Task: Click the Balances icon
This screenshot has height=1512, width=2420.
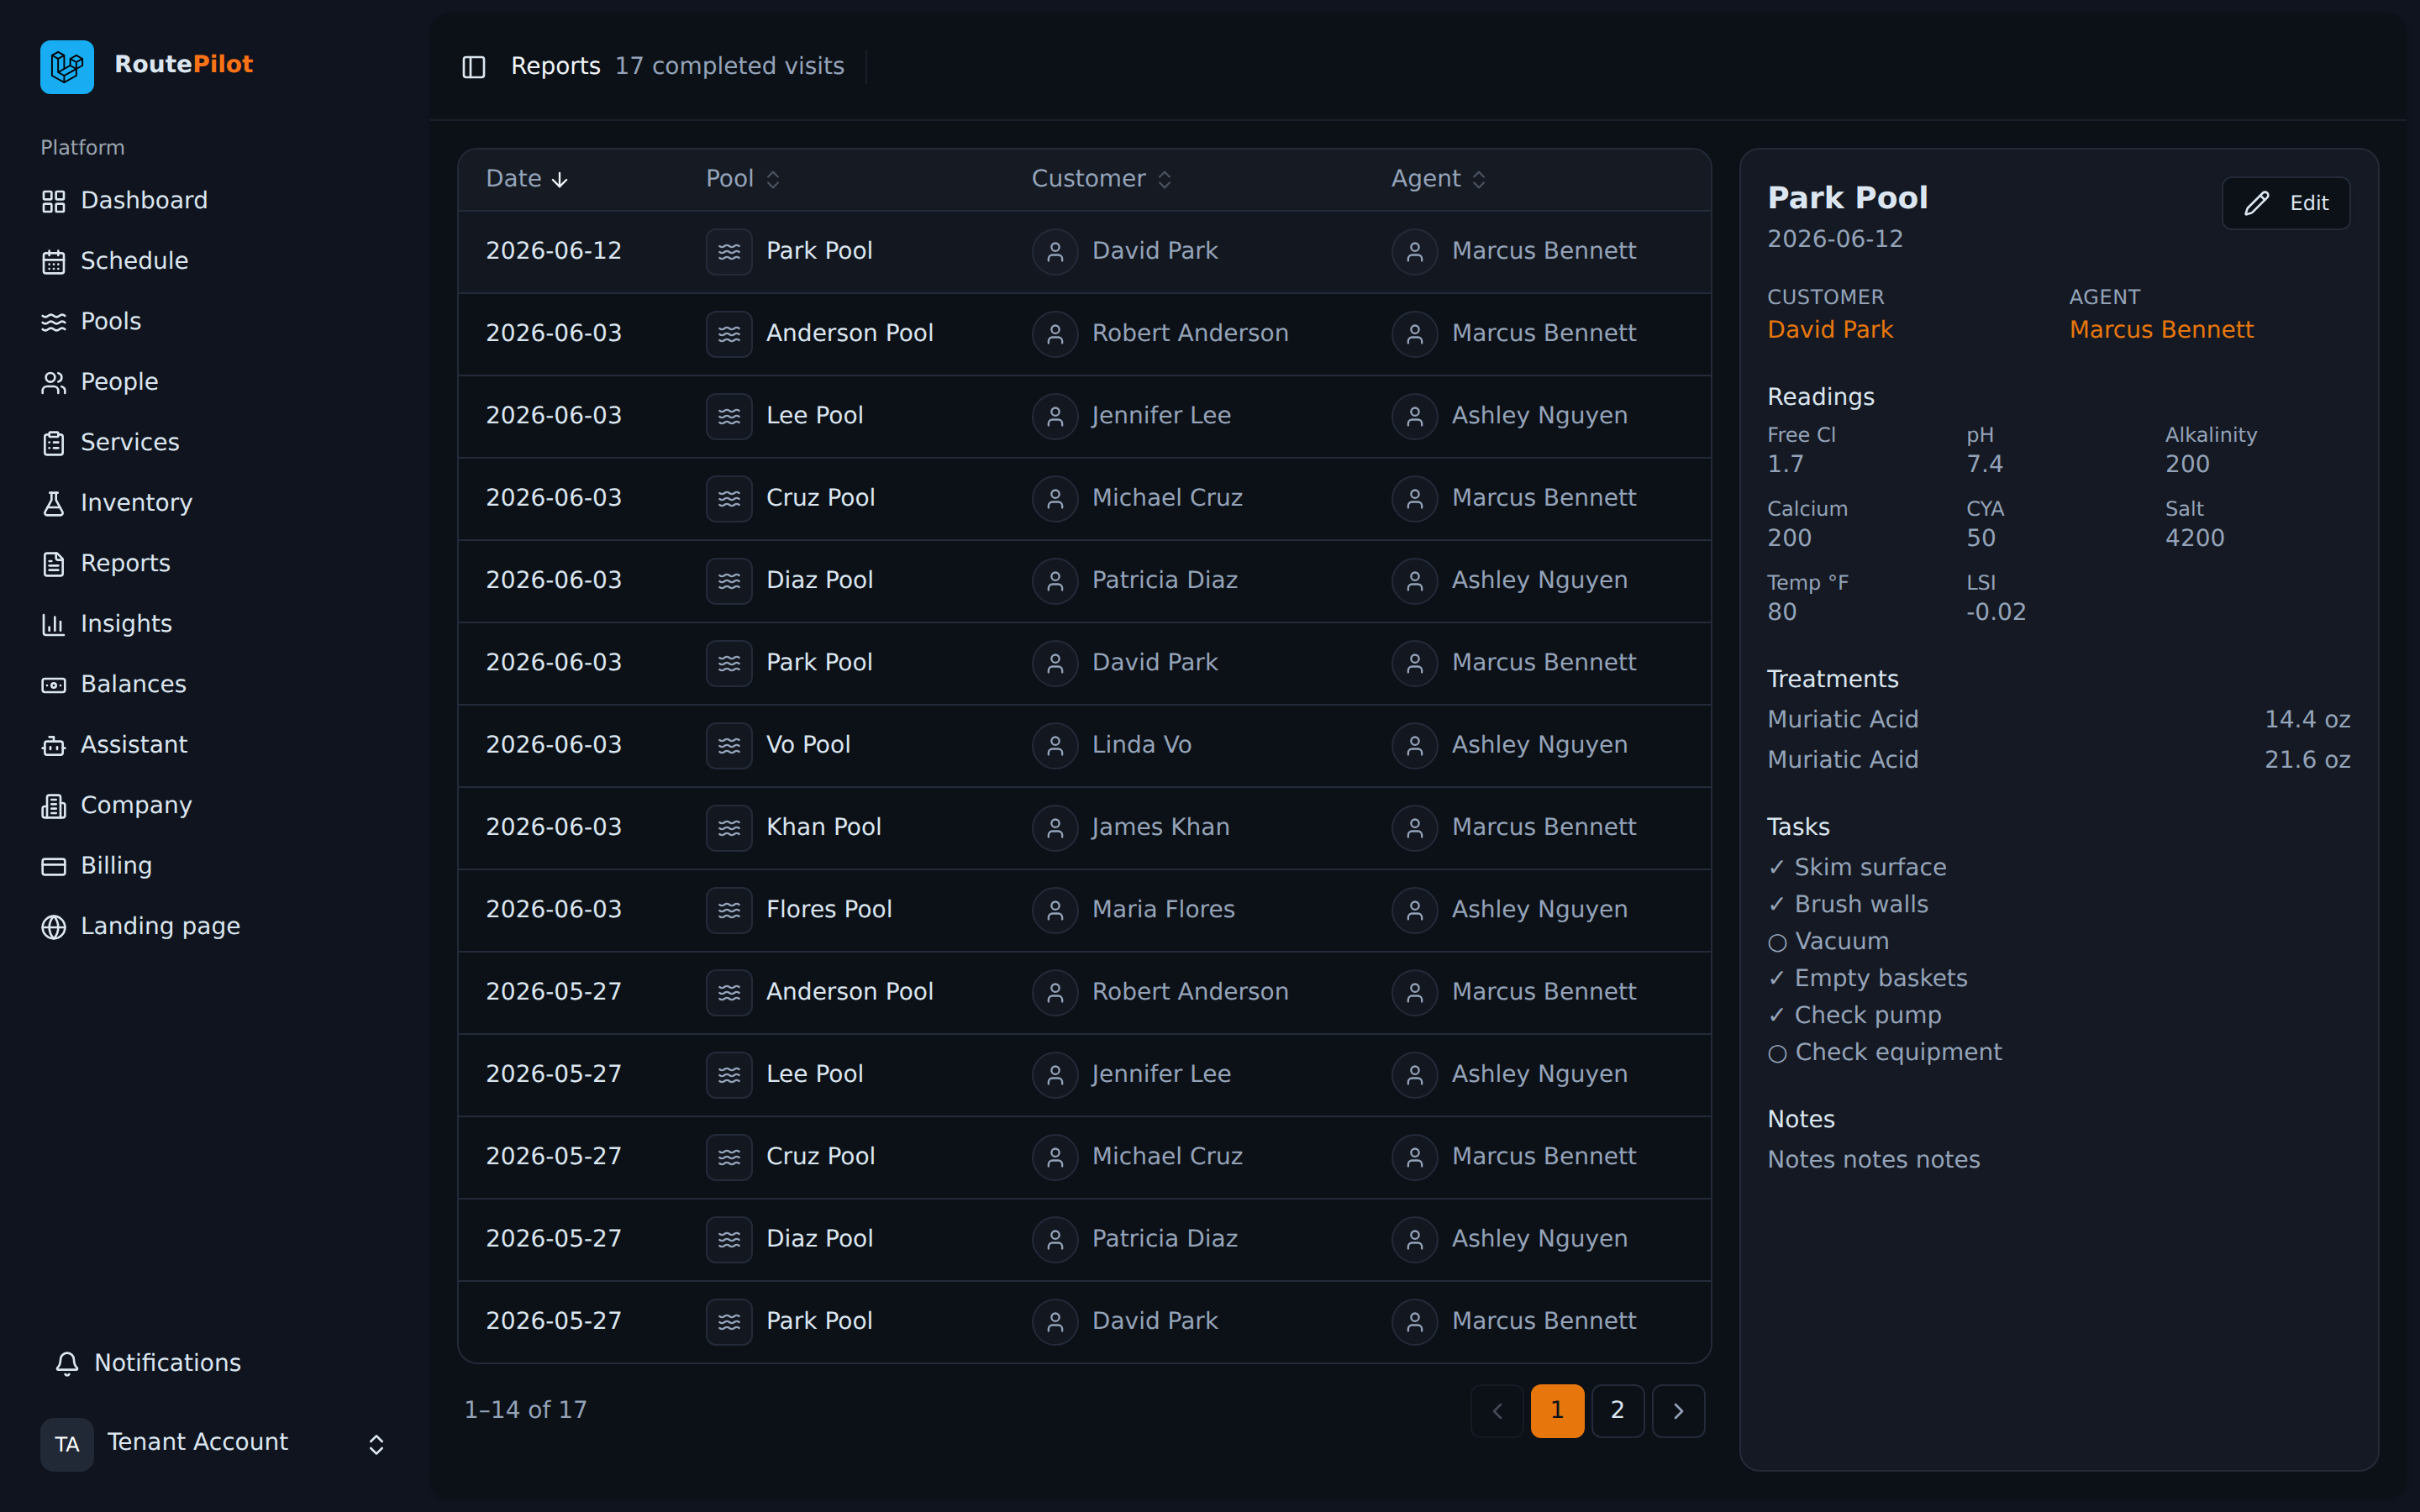Action: [54, 685]
